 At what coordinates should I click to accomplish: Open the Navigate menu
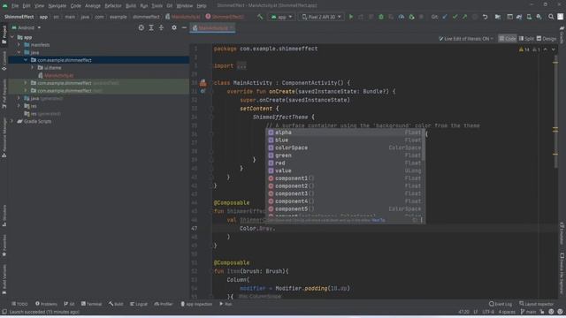[57, 6]
